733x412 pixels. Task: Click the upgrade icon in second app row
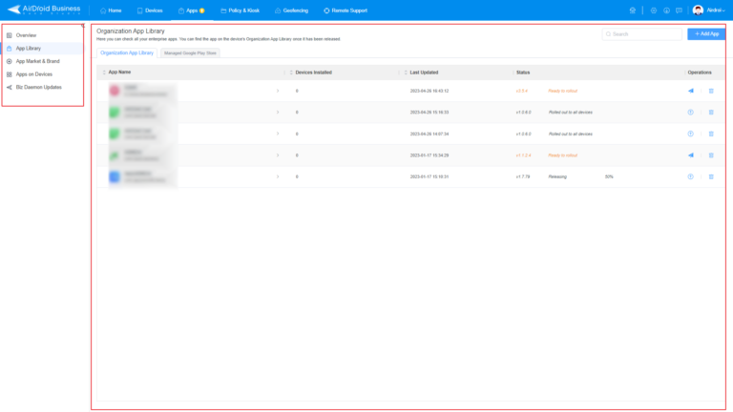(690, 113)
